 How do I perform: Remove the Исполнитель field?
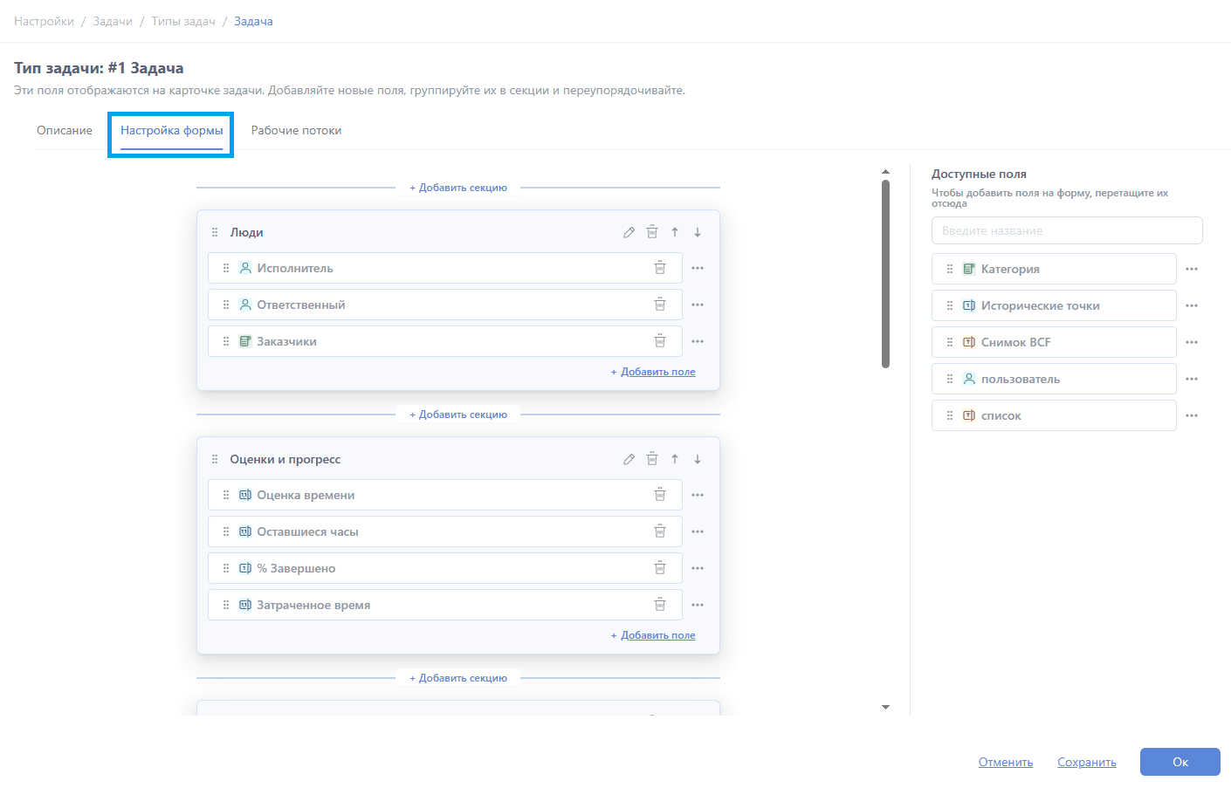[x=660, y=268]
